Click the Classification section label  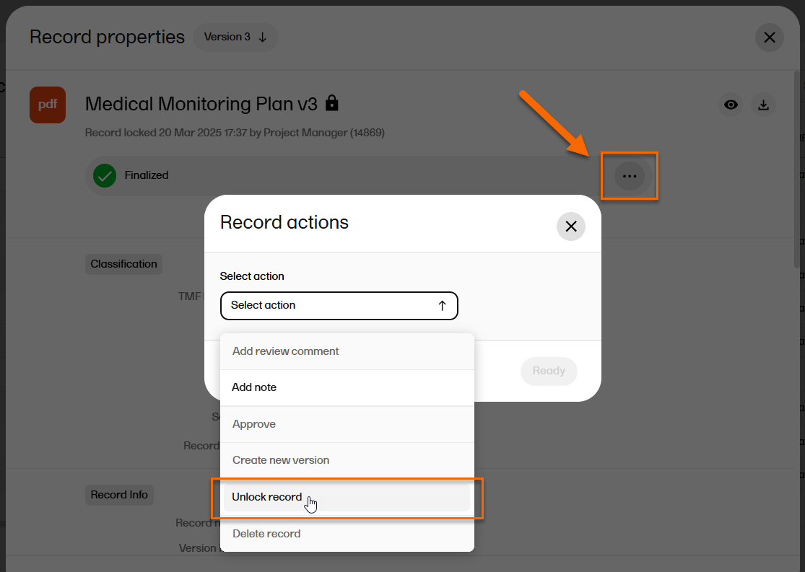pyautogui.click(x=123, y=264)
